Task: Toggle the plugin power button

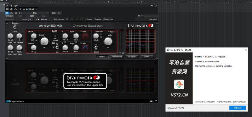Action: click(7, 13)
